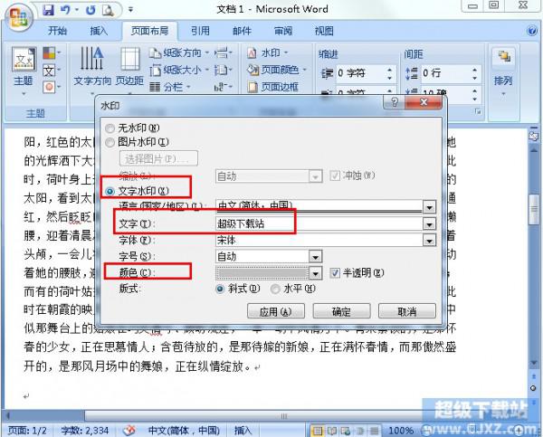
Task: Toggle 半透明 semitransparent checkbox
Action: click(335, 273)
